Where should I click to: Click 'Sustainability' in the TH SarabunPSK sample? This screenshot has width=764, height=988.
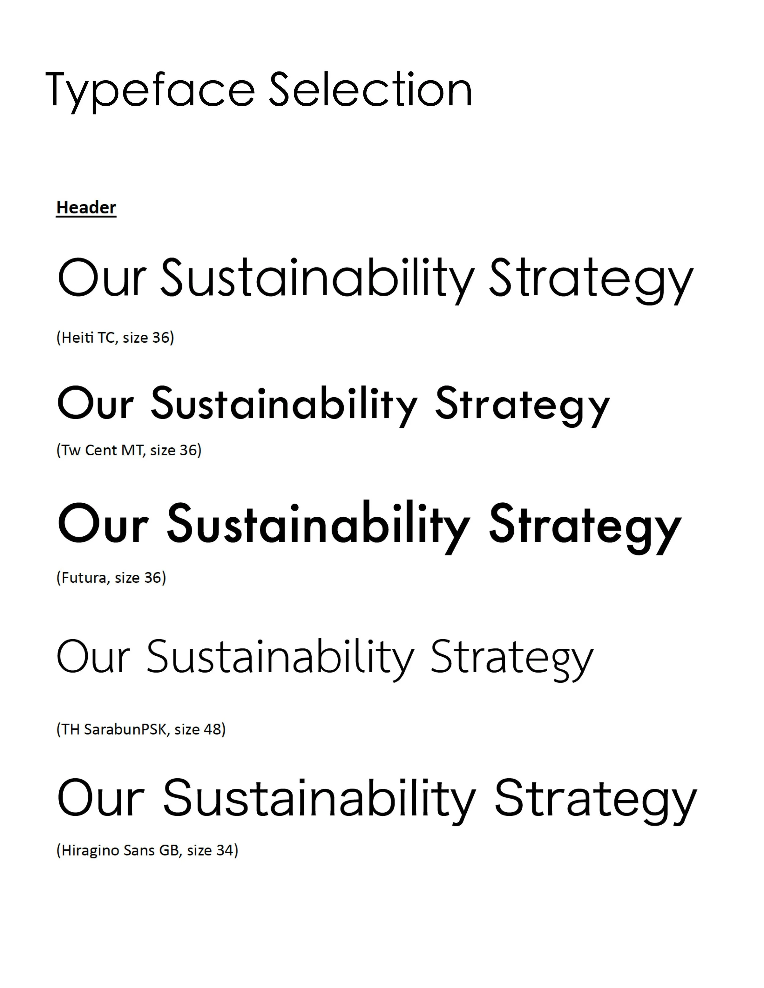(280, 659)
